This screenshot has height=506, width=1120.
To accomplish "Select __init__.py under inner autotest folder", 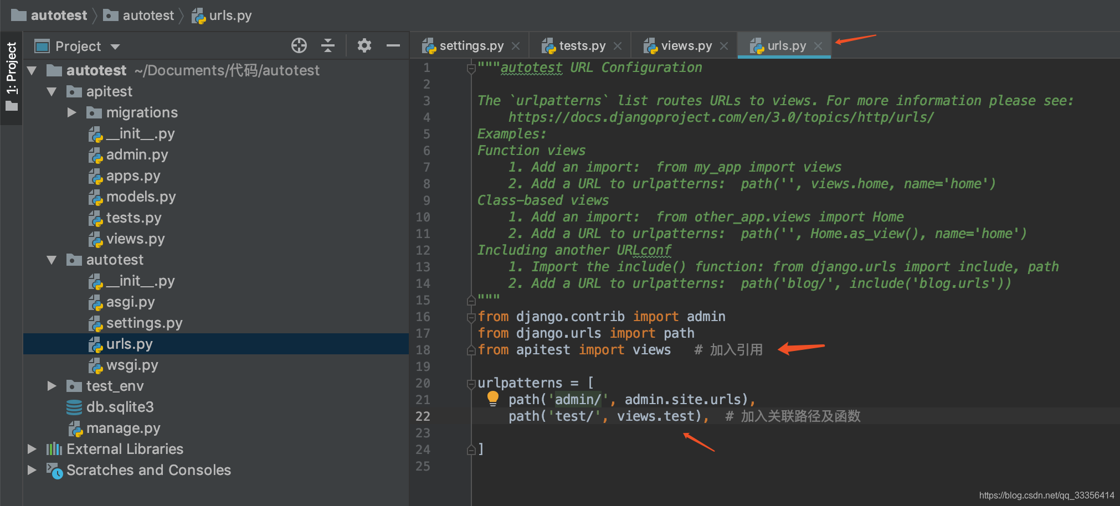I will click(140, 281).
